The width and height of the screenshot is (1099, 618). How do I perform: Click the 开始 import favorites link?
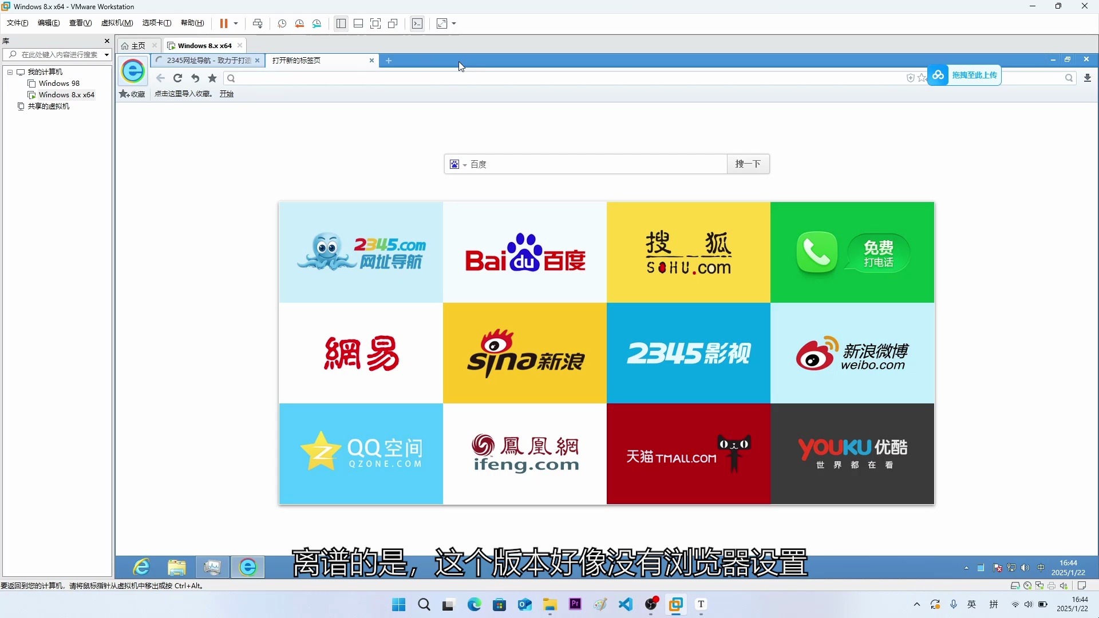[227, 94]
